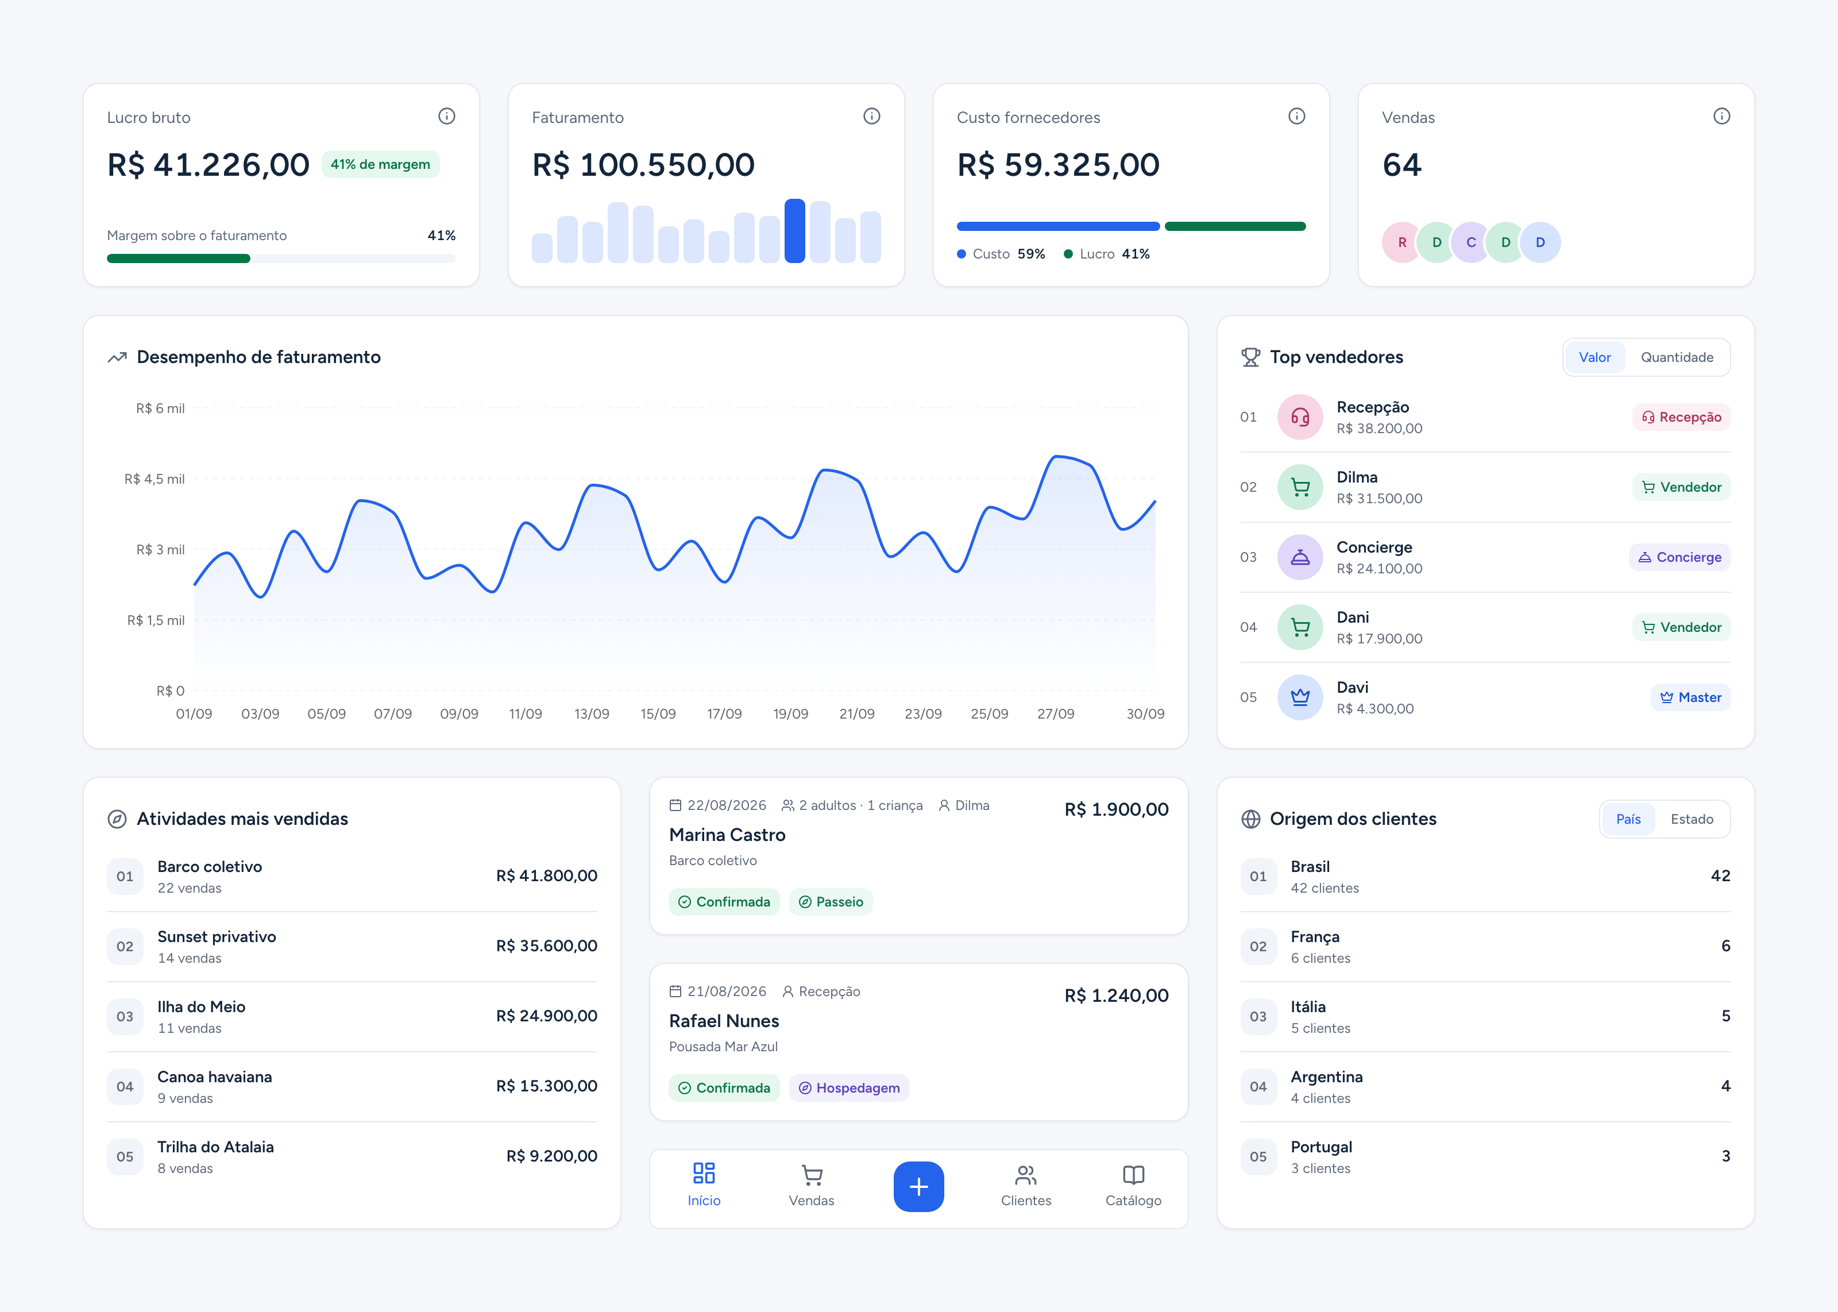Click the Margem sobre o faturamento progress bar
Viewport: 1838px width, 1312px height.
(281, 258)
